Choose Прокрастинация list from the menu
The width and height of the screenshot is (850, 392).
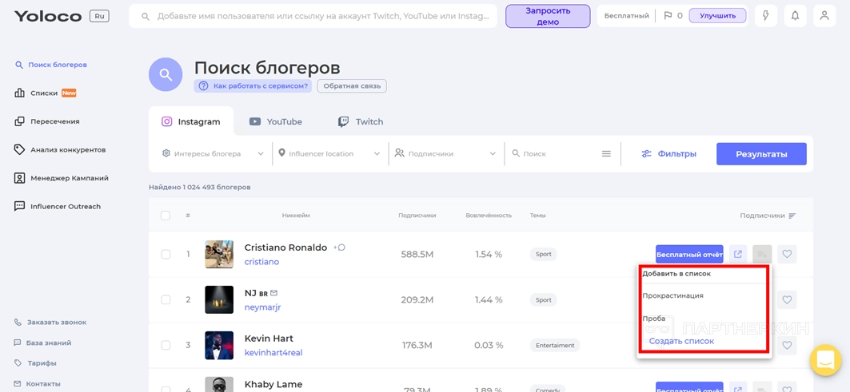click(x=672, y=296)
